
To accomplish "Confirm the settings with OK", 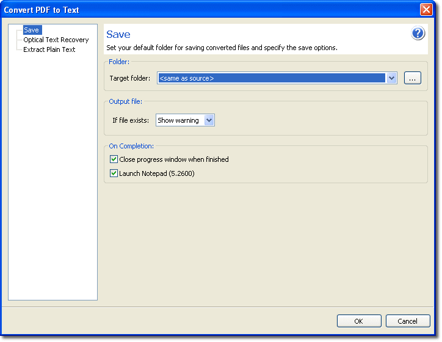I will (x=358, y=321).
